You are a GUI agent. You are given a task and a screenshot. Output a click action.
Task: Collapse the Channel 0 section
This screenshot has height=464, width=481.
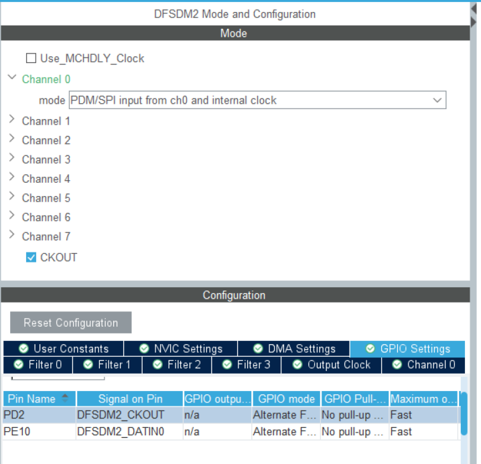pos(12,77)
